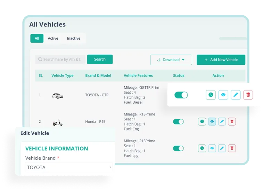Select the All tab
This screenshot has width=271, height=191.
(x=37, y=38)
